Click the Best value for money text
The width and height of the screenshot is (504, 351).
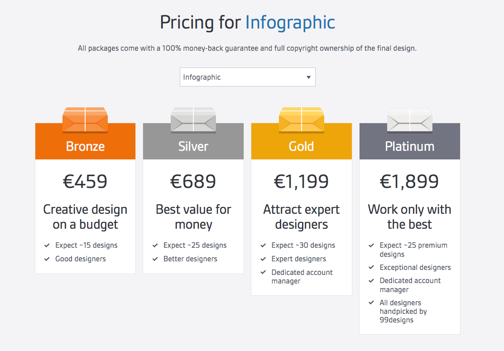pos(193,217)
